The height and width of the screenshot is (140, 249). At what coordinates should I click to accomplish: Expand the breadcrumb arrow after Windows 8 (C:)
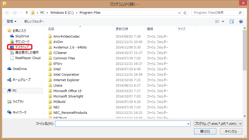click(x=77, y=13)
